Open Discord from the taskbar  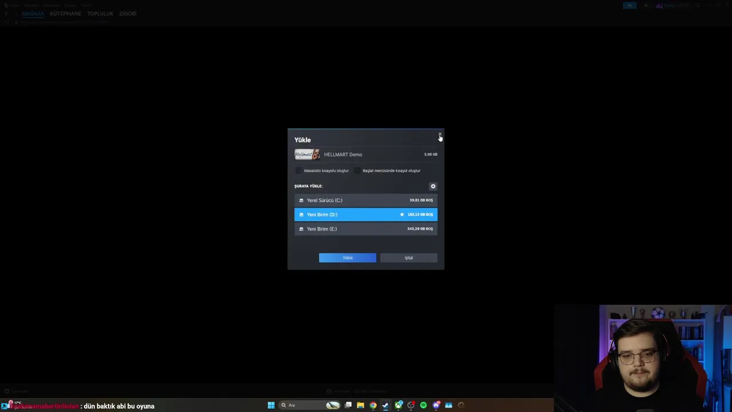click(x=436, y=405)
